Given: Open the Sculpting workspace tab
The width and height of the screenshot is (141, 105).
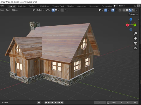Looking at the screenshot, I should pos(33,6).
